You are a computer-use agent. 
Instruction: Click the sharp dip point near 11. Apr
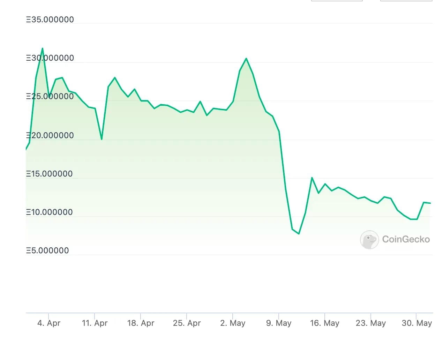(x=102, y=140)
